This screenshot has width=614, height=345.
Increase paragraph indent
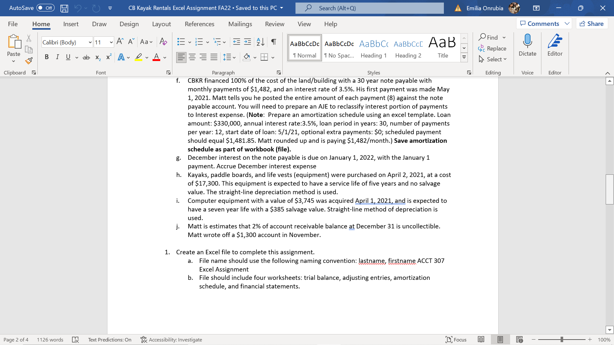point(248,42)
